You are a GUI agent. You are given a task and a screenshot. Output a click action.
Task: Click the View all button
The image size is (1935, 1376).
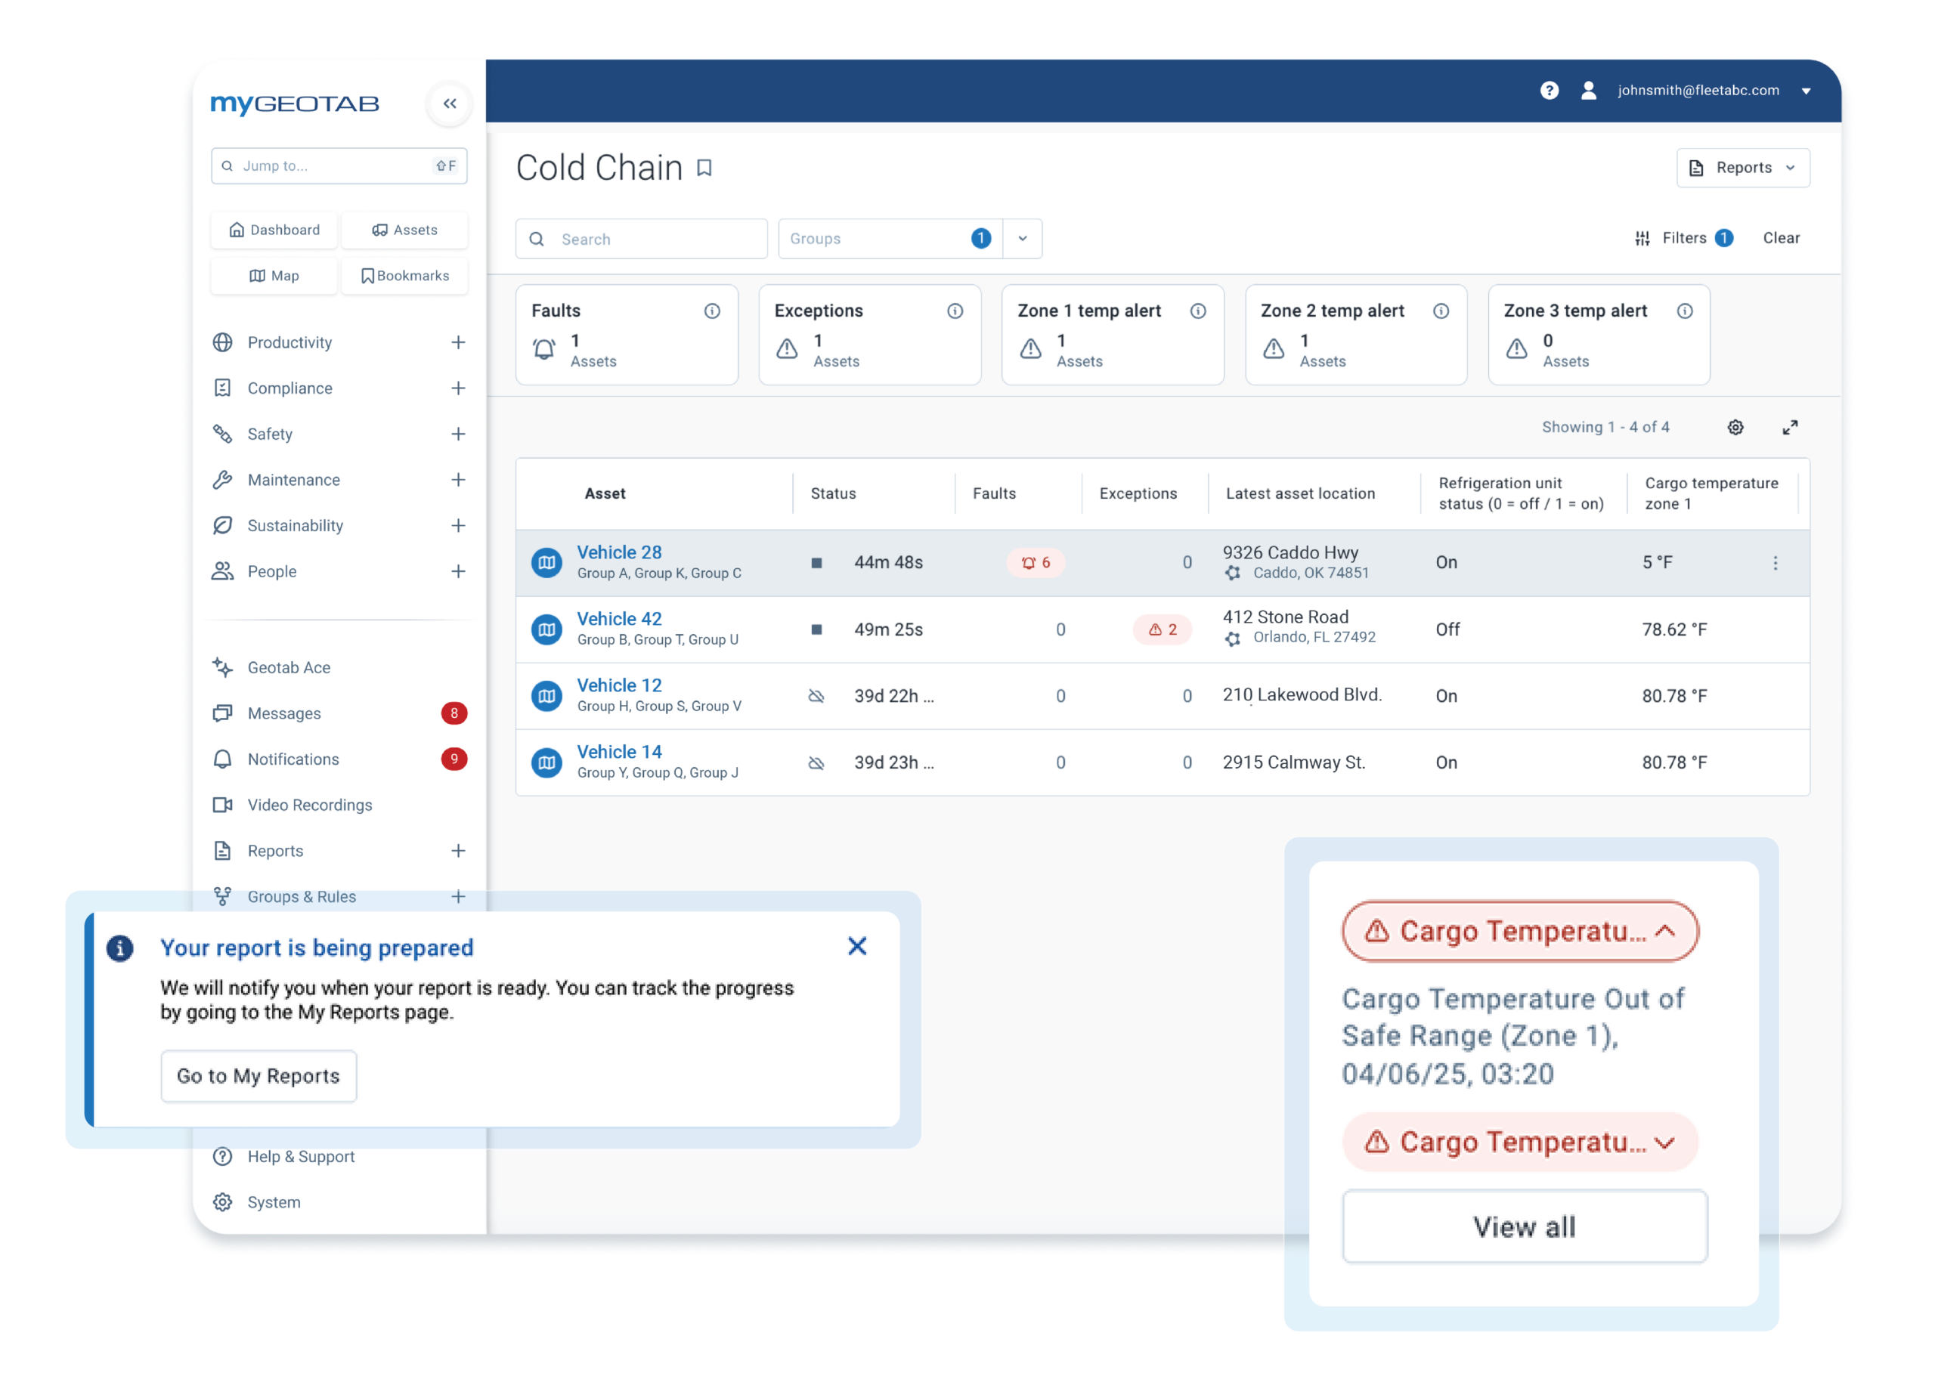pyautogui.click(x=1524, y=1226)
